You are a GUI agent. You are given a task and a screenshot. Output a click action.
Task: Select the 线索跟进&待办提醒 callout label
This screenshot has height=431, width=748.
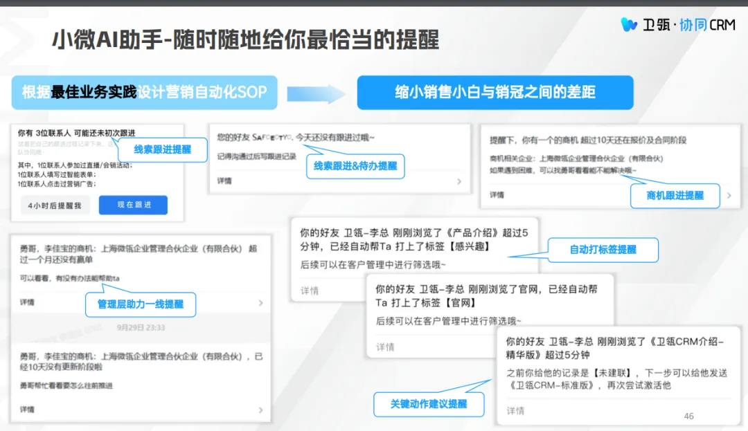pos(355,165)
